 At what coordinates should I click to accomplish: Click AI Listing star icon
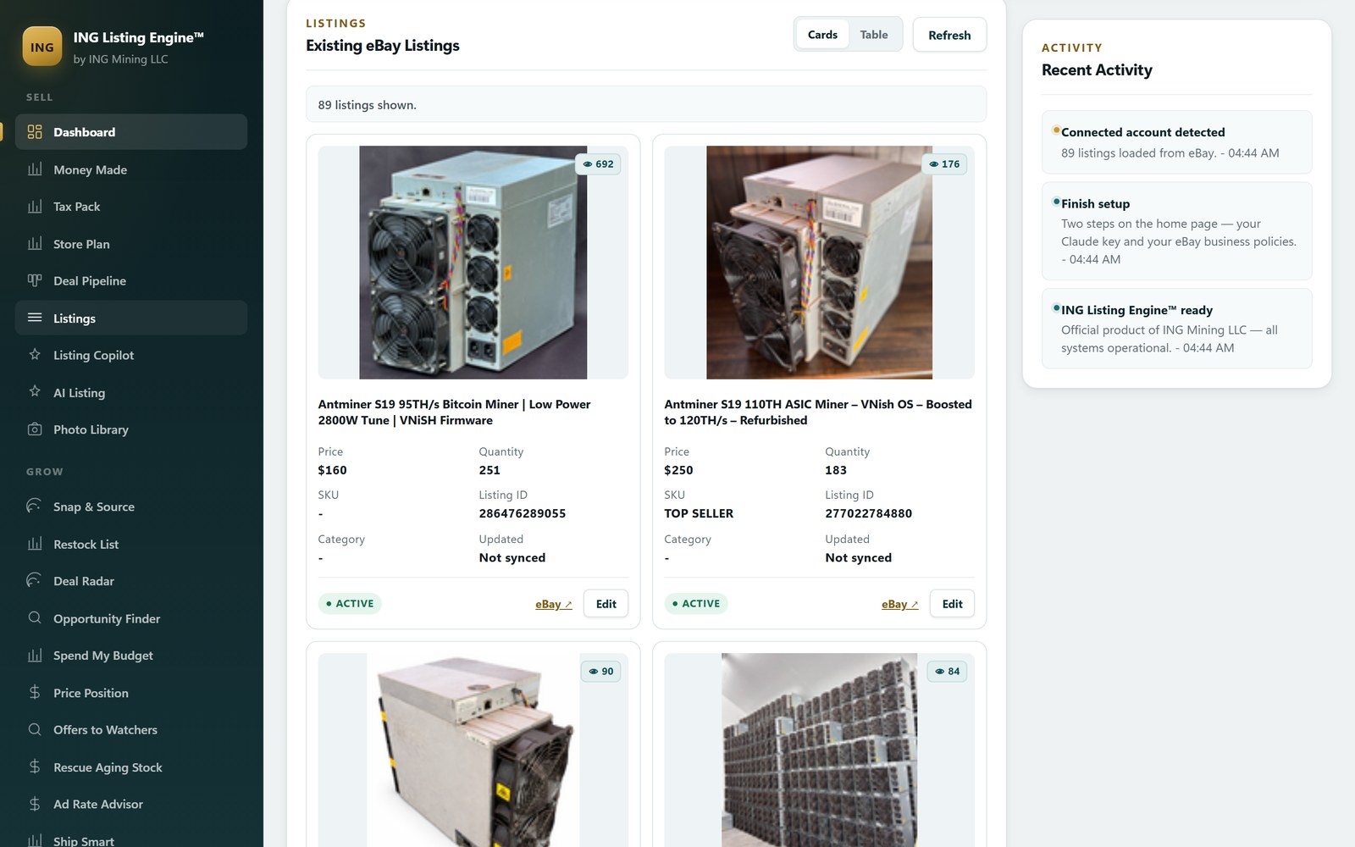pos(35,392)
